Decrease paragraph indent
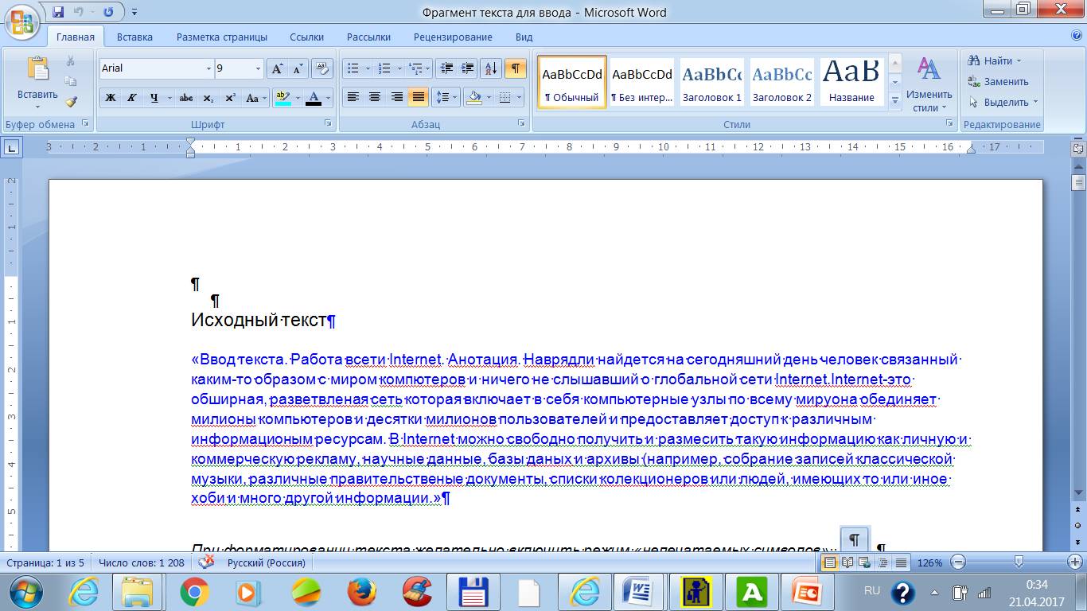This screenshot has width=1087, height=611. 446,68
